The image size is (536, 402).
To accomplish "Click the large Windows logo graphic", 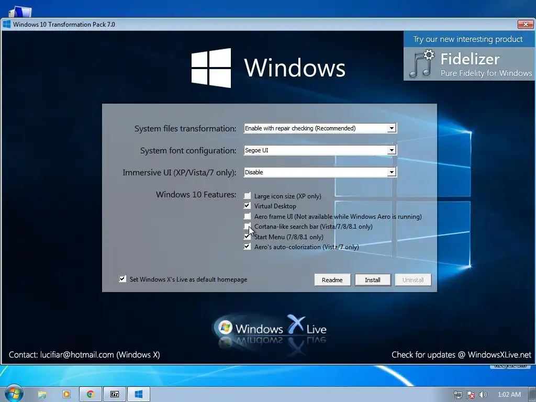I will point(211,68).
